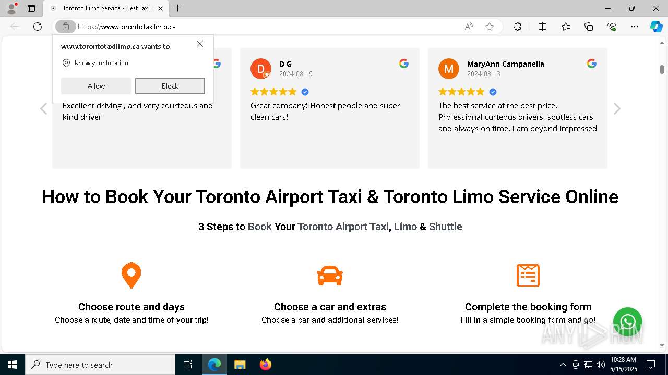Image resolution: width=668 pixels, height=375 pixels.
Task: Open the tab actions menu
Action: (31, 8)
